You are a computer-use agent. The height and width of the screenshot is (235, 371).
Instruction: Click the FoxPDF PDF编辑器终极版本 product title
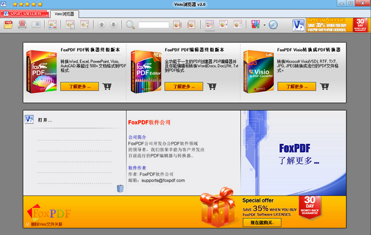coord(194,50)
